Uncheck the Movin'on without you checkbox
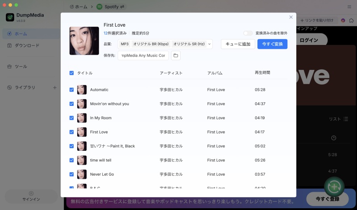The width and height of the screenshot is (357, 210). pyautogui.click(x=71, y=104)
